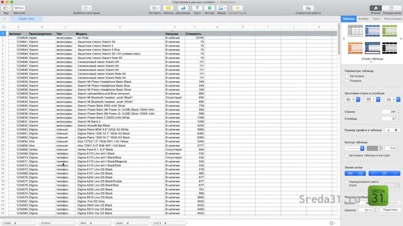
Task: Toggle Чередующиеся цвета строк checkbox
Action: point(346,182)
